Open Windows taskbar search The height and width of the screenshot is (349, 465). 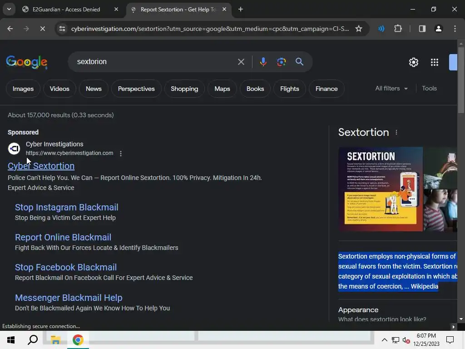tap(33, 340)
